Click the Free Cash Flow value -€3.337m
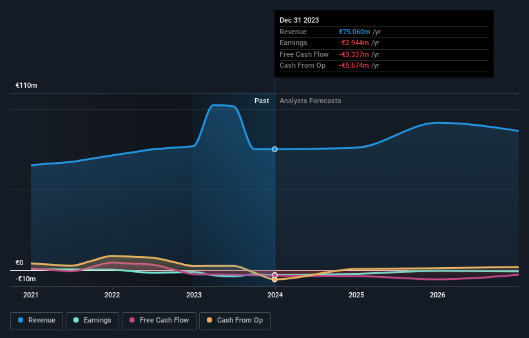Image resolution: width=529 pixels, height=338 pixels. click(x=354, y=54)
